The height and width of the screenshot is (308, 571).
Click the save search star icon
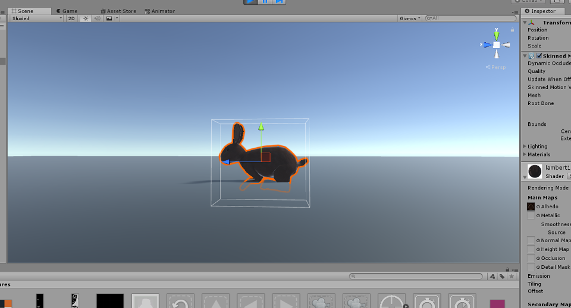512,277
